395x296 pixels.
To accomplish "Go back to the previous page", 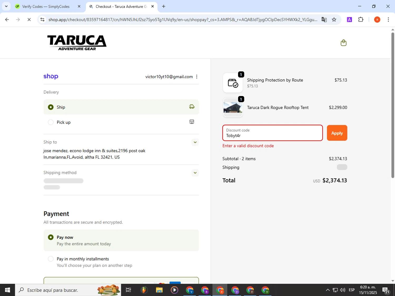I will (x=7, y=19).
